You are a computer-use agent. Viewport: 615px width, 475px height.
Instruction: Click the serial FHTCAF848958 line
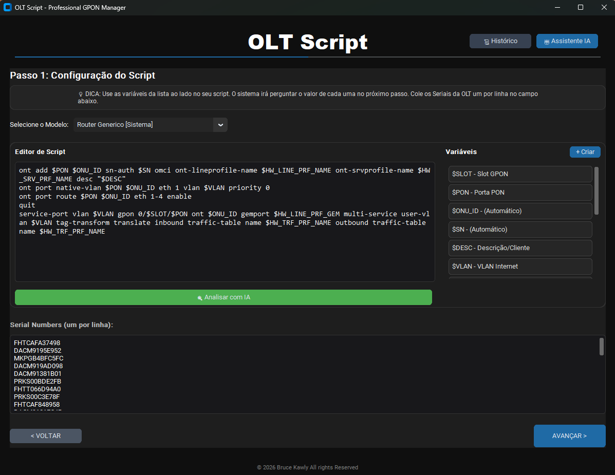(37, 405)
